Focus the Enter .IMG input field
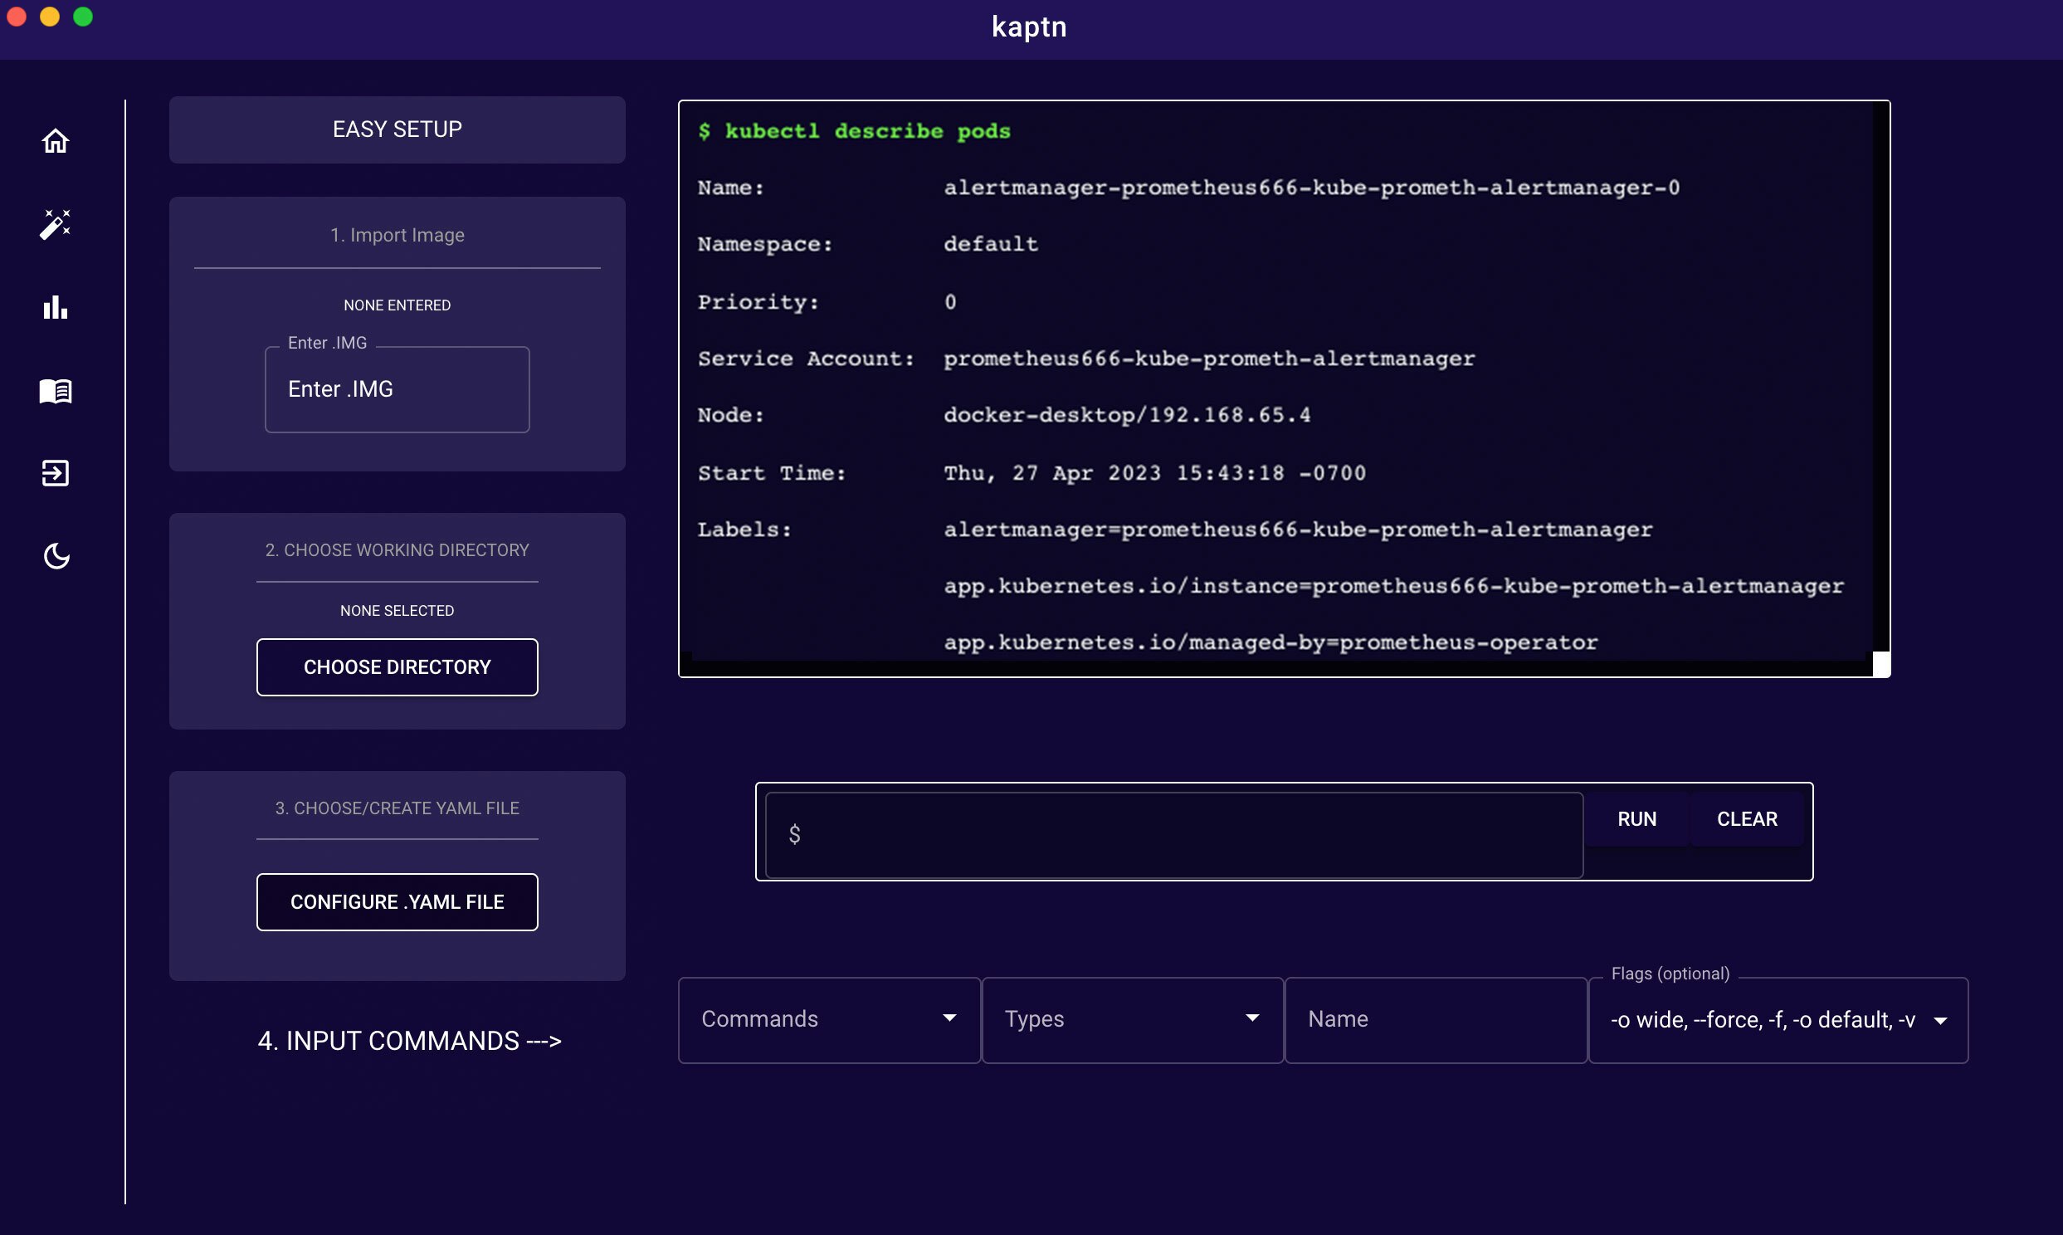The width and height of the screenshot is (2063, 1235). click(397, 389)
